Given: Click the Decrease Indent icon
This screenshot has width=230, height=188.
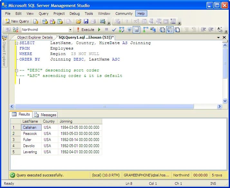Looking at the screenshot, I should (203, 30).
